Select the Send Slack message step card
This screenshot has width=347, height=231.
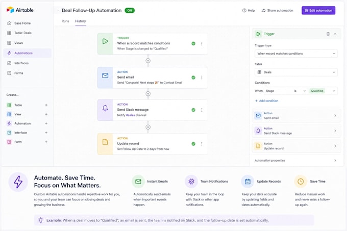click(153, 110)
